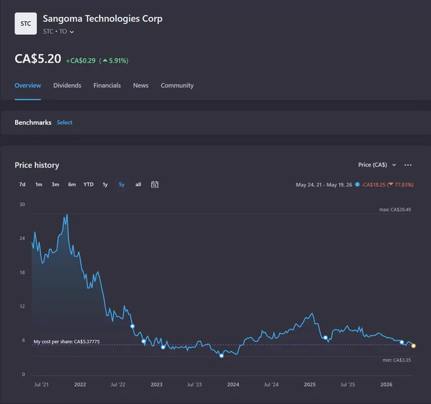The width and height of the screenshot is (431, 404).
Task: Open the Price (CA$) chart type dropdown
Action: (377, 165)
